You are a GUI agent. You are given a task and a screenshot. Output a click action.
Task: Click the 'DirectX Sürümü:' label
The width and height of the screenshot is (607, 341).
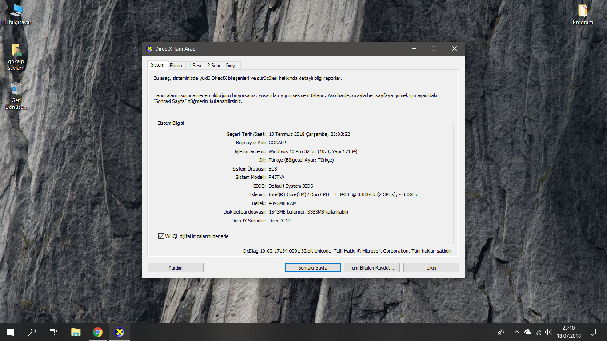click(249, 221)
